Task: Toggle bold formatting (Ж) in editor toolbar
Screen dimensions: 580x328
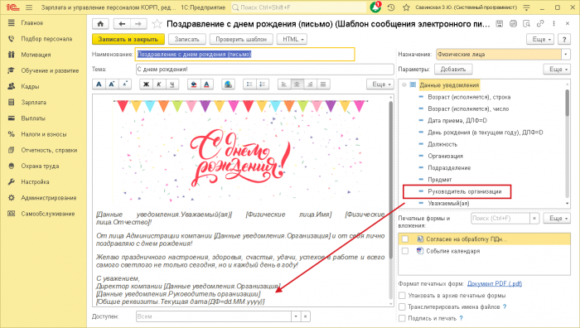Action: [146, 84]
